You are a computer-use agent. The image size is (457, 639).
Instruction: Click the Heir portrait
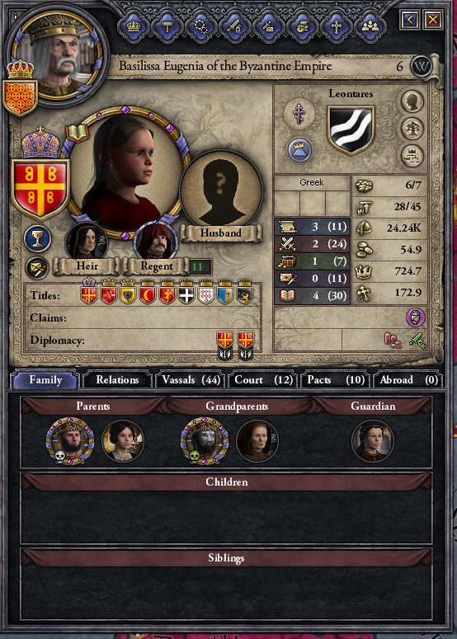87,242
